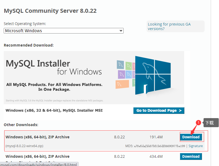219x166 pixels.
Task: Click the 434.4M file size value
Action: pyautogui.click(x=156, y=156)
